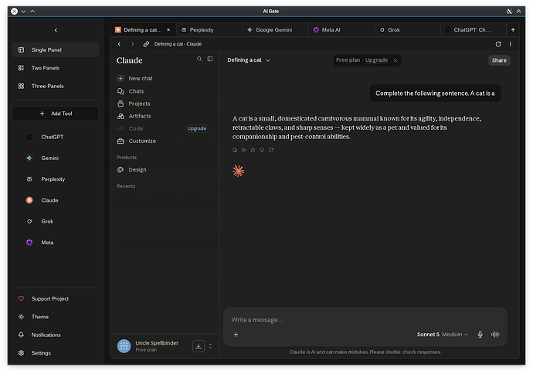Click the Recents heading
Screen dimensions: 533x374
click(126, 186)
